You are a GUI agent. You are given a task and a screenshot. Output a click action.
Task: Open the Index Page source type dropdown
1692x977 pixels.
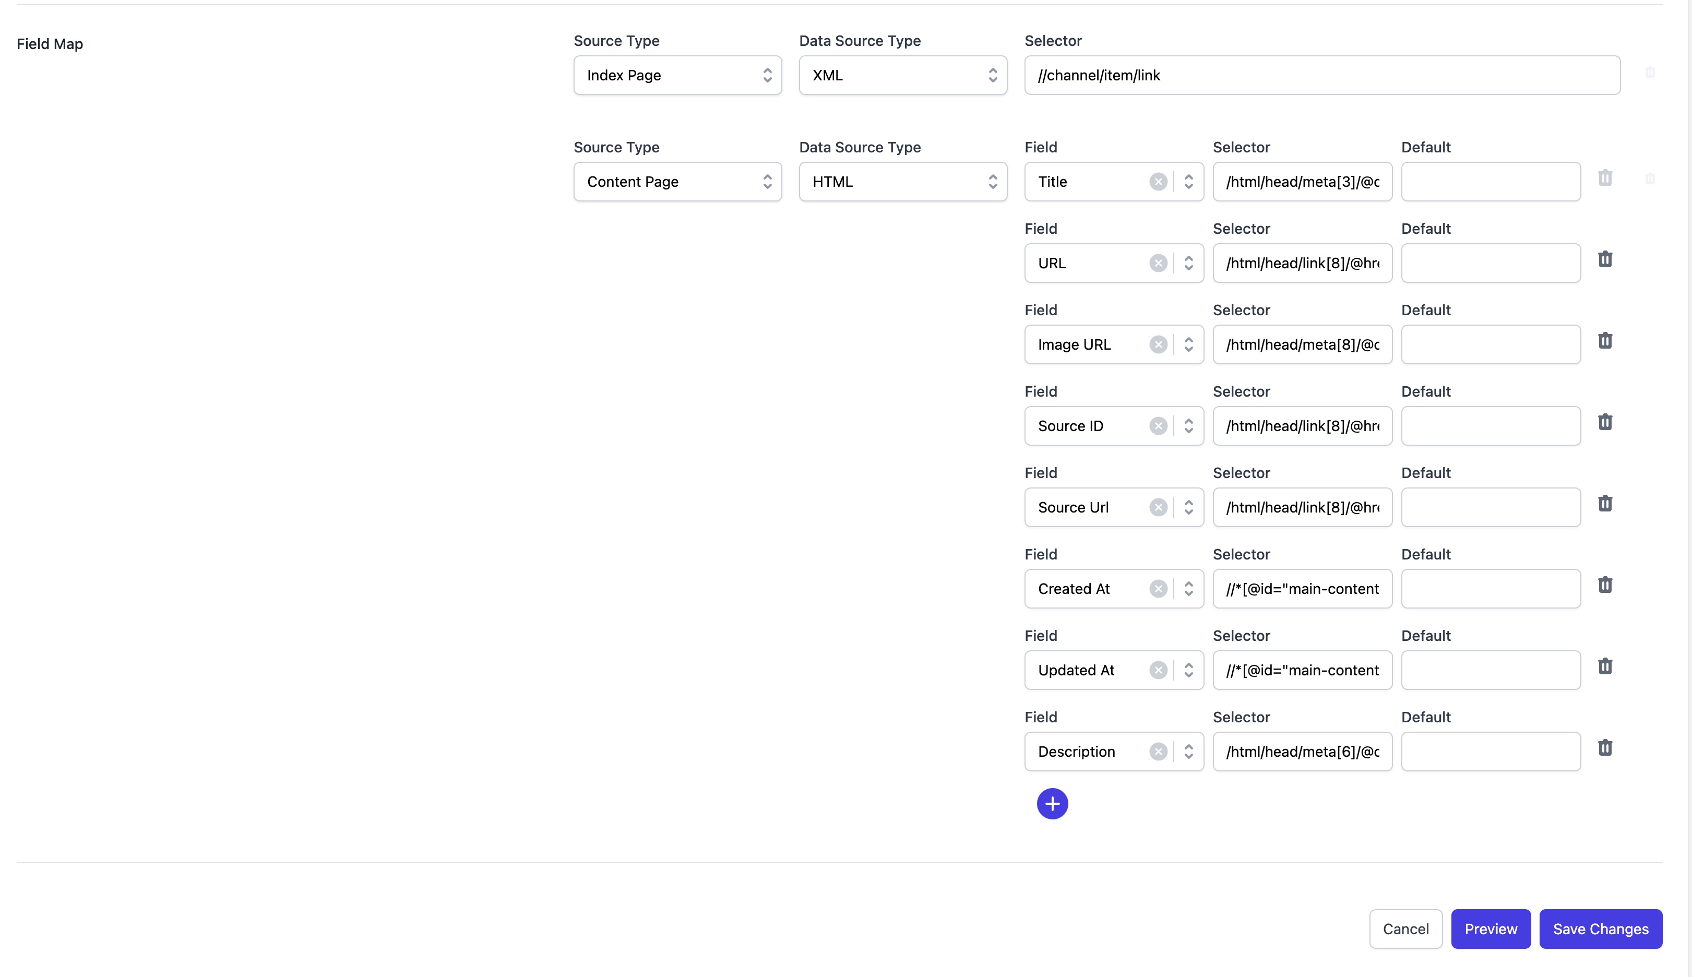click(x=677, y=75)
